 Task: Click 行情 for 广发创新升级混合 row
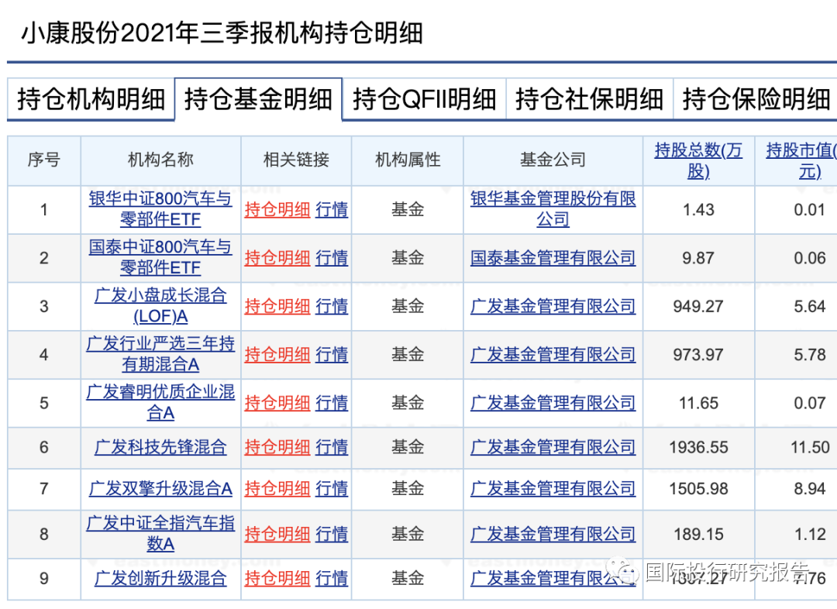point(332,579)
